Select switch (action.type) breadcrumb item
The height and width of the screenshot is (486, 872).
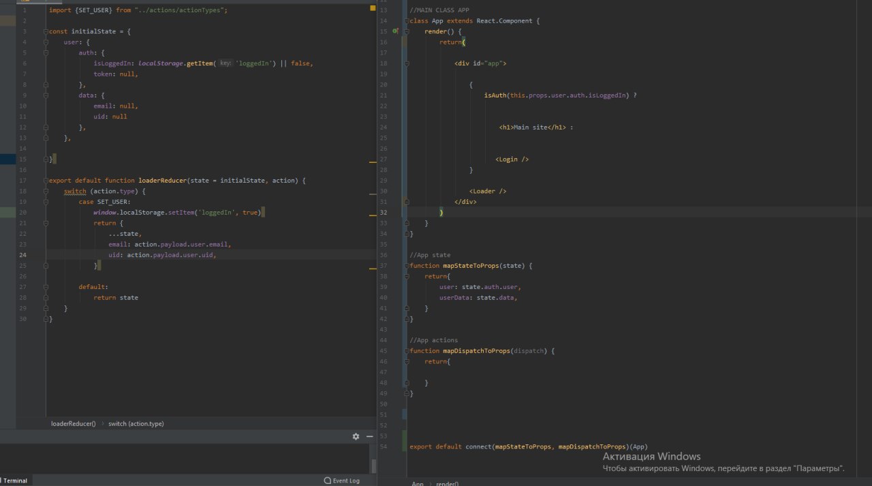click(x=136, y=423)
